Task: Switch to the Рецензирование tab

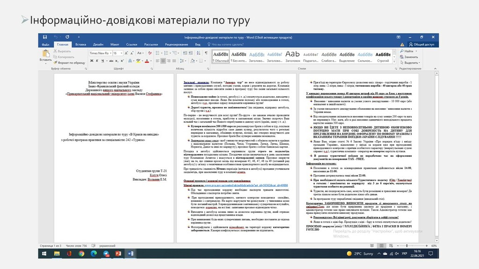Action: tap(176, 44)
